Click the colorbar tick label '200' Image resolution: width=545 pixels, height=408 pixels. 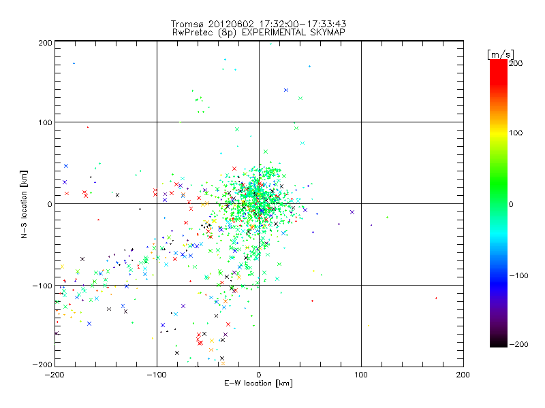click(x=516, y=63)
